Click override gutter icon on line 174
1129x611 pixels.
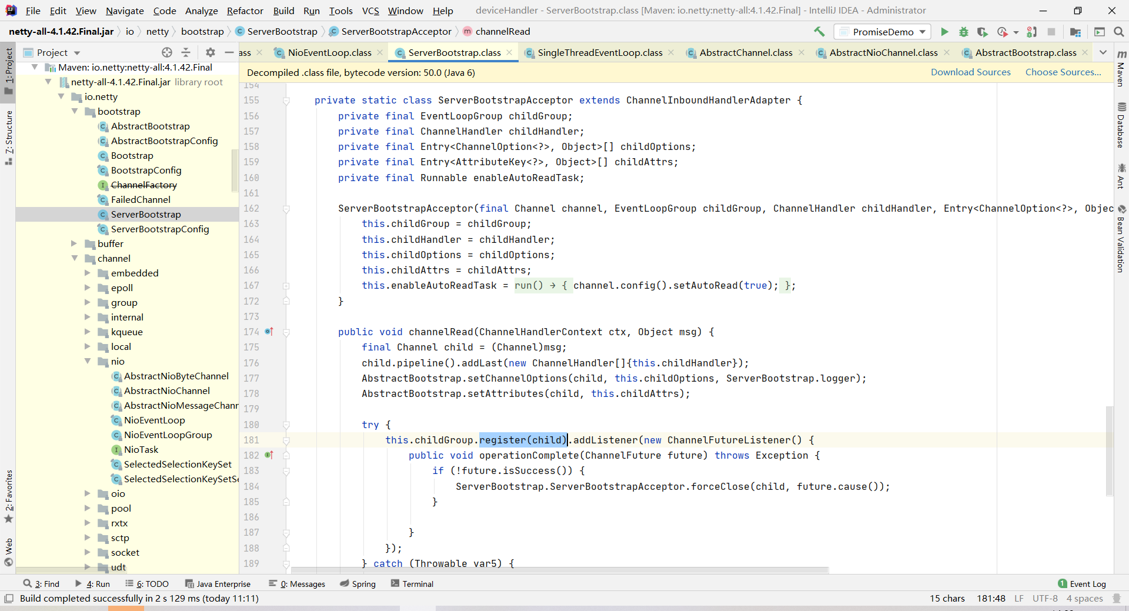pyautogui.click(x=269, y=332)
